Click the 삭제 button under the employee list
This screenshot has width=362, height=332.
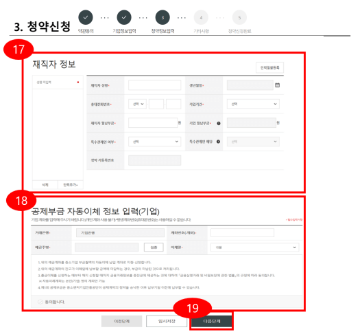(x=45, y=185)
